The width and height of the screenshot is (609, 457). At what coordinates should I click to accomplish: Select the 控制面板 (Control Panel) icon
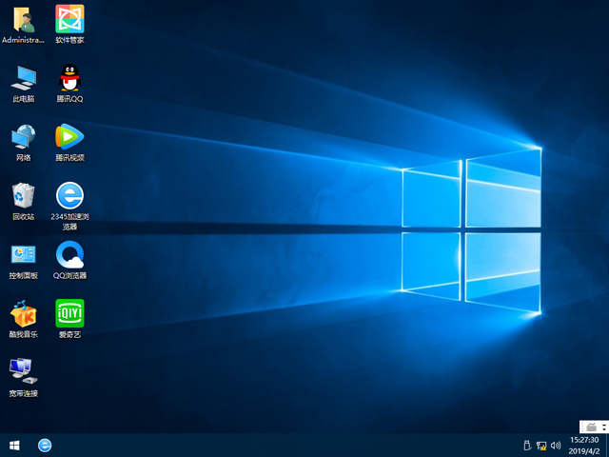coord(23,255)
